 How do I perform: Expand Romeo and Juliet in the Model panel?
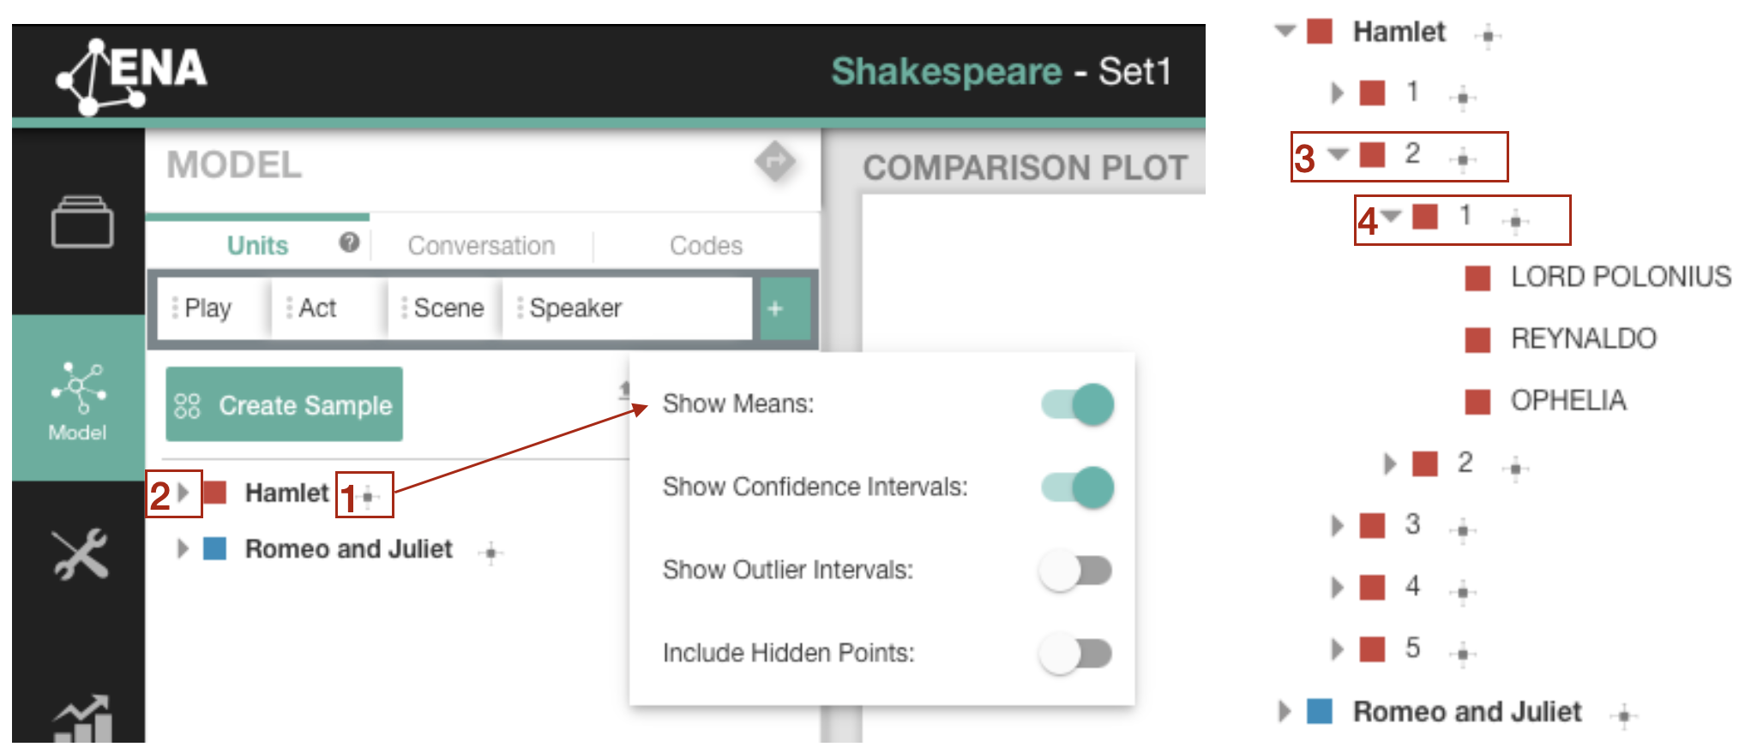183,549
